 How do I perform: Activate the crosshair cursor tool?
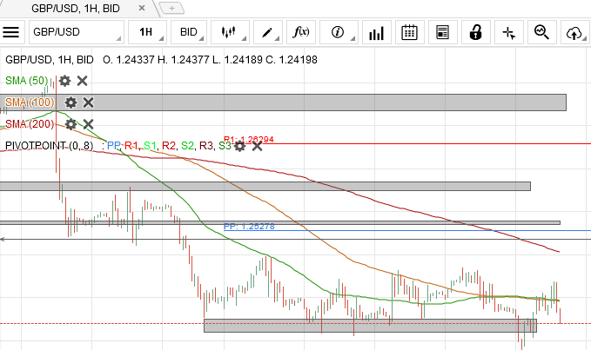(x=509, y=32)
